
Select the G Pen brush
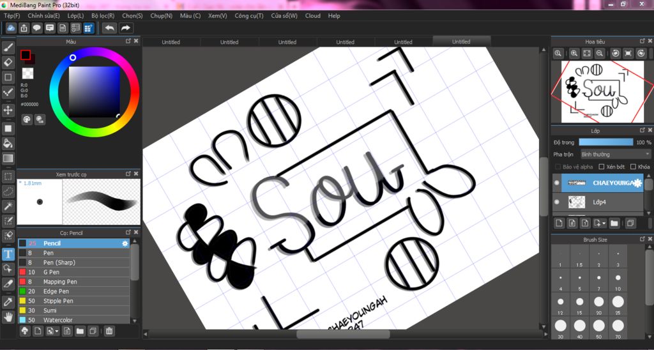pos(74,272)
